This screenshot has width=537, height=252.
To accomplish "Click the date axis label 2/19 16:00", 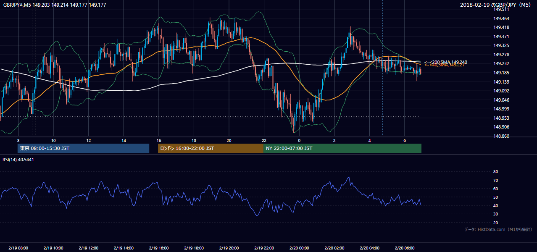I will coord(158,248).
